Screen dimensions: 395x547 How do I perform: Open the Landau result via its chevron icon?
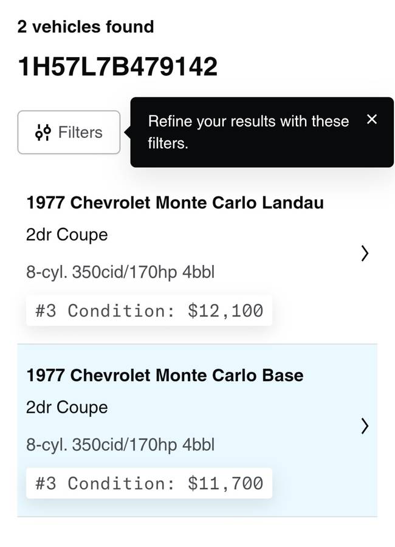click(365, 253)
